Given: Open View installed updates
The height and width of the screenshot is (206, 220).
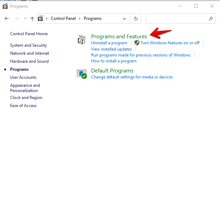Looking at the screenshot, I should (x=112, y=49).
